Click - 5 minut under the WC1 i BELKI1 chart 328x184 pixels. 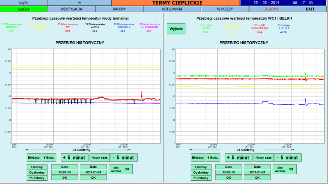(x=288, y=157)
